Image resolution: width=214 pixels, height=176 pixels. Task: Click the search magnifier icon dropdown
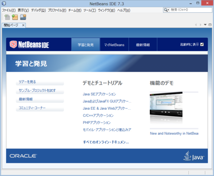(166, 10)
